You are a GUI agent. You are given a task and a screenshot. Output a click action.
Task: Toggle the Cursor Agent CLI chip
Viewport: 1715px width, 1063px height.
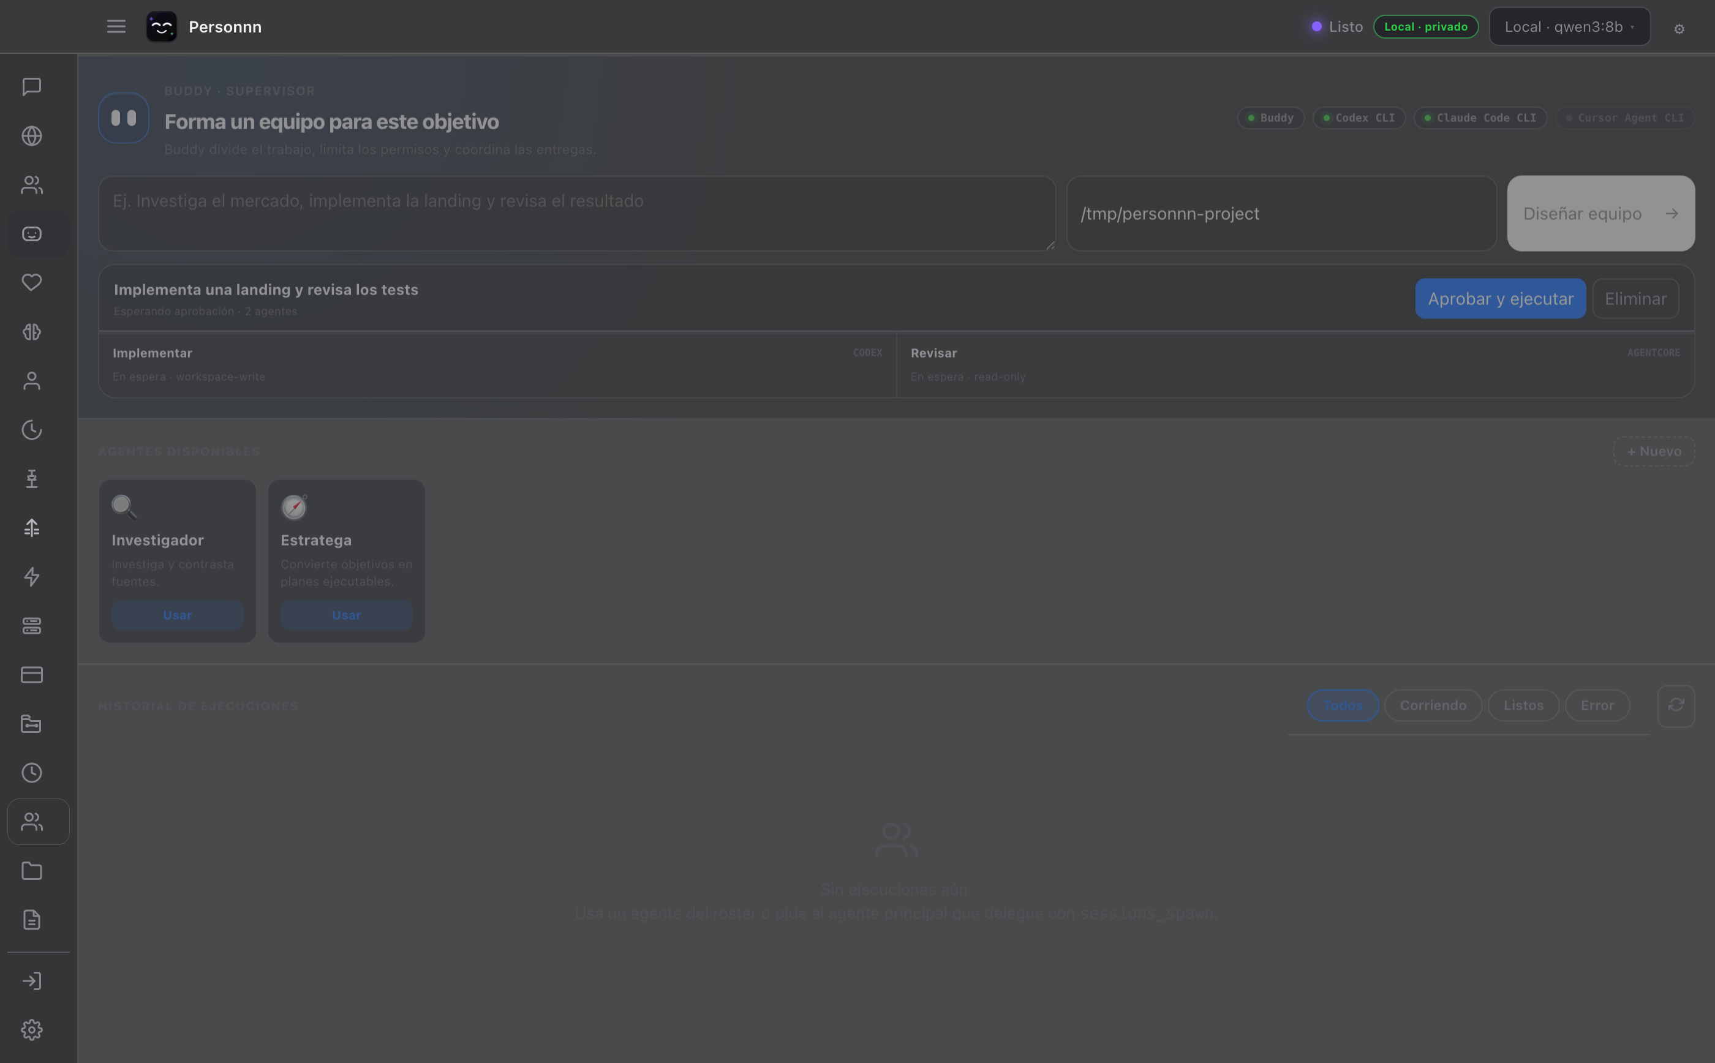1625,118
